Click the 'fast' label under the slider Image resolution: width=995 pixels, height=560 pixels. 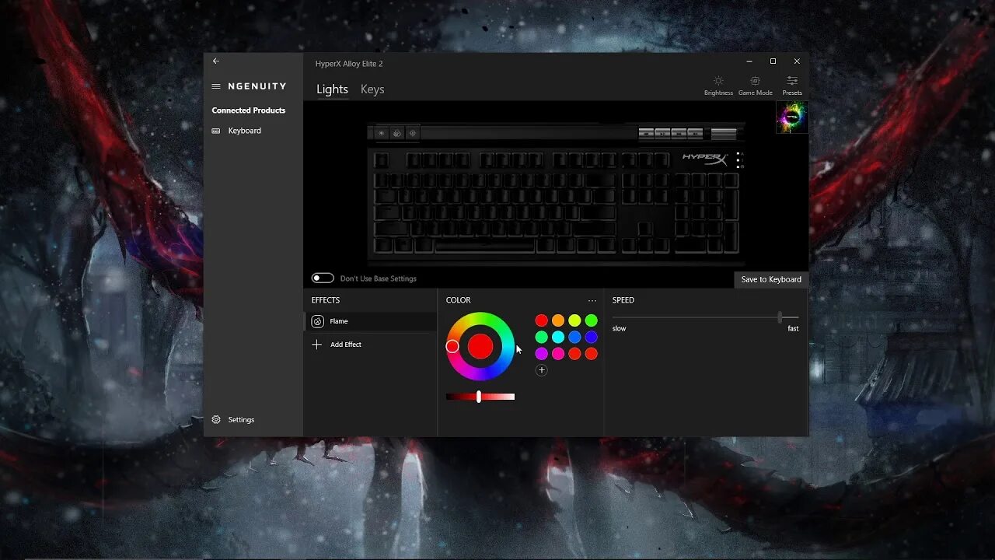click(x=793, y=328)
